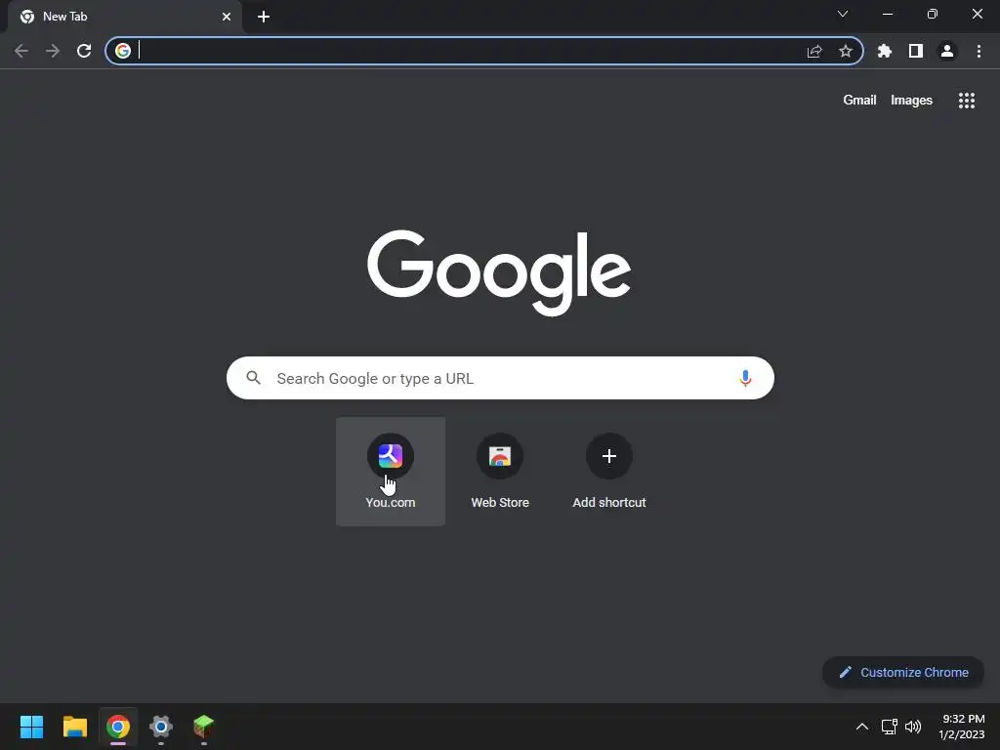Open the Web Store shortcut
Image resolution: width=1000 pixels, height=750 pixels.
coord(500,472)
